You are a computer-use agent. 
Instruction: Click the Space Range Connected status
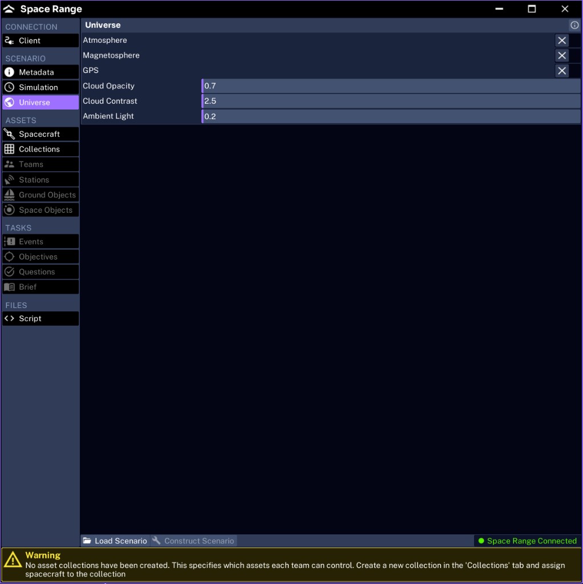pos(527,541)
